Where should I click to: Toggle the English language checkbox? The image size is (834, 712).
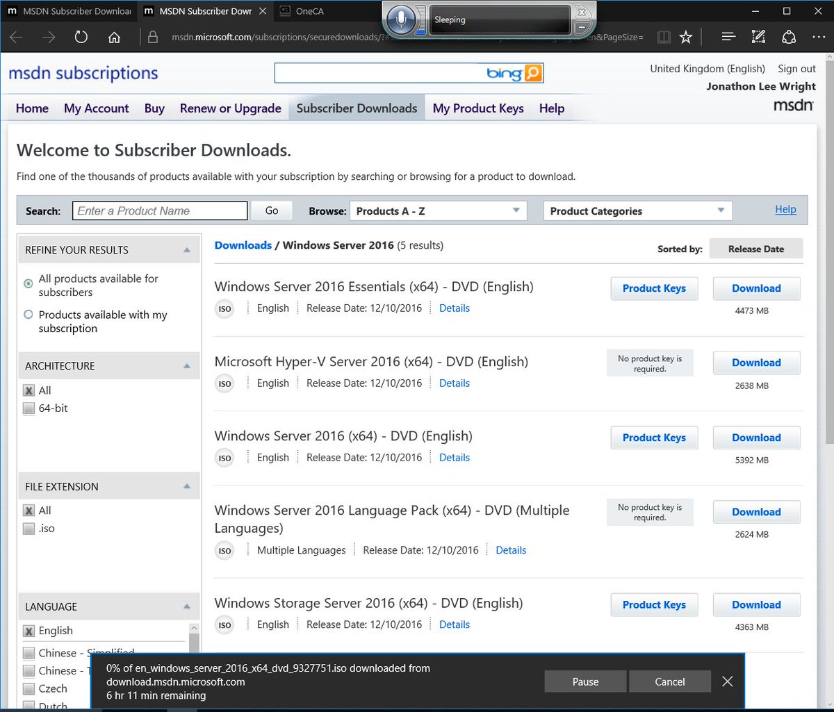pyautogui.click(x=28, y=631)
